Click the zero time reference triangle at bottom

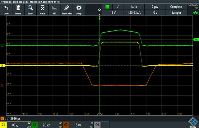click(x=99, y=114)
